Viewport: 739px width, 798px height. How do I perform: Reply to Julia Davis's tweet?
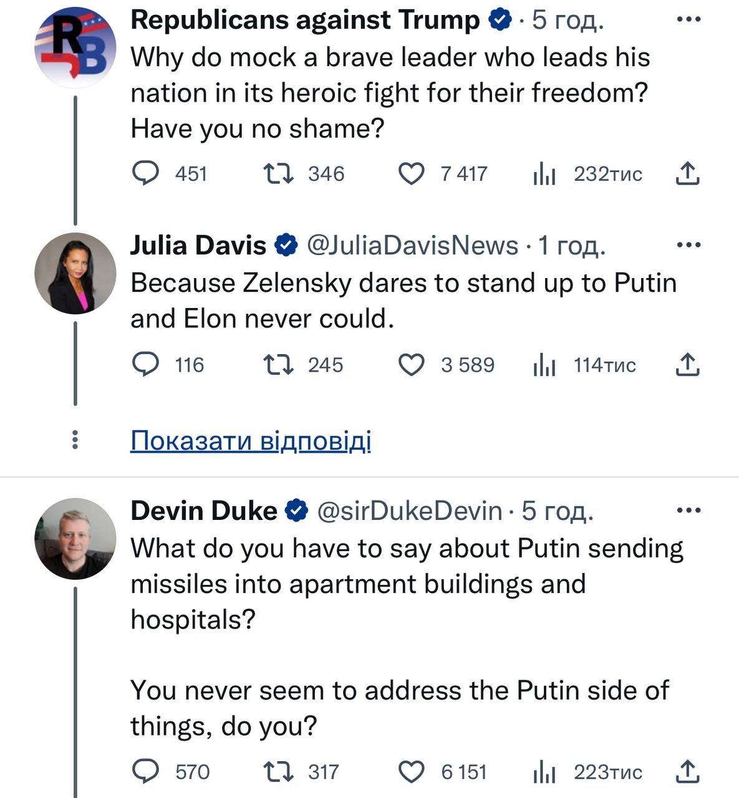(146, 365)
